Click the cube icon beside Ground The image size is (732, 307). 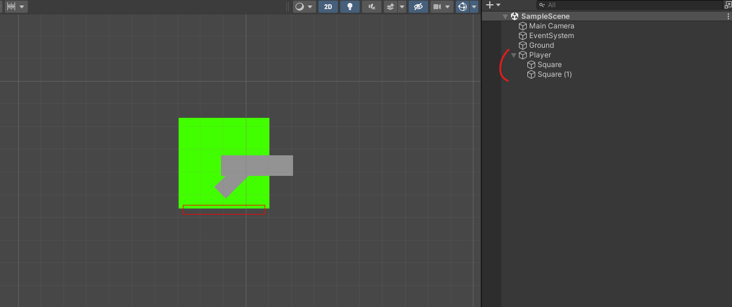pos(523,45)
